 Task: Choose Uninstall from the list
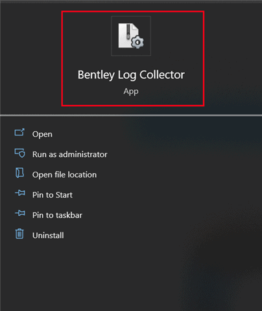(48, 235)
